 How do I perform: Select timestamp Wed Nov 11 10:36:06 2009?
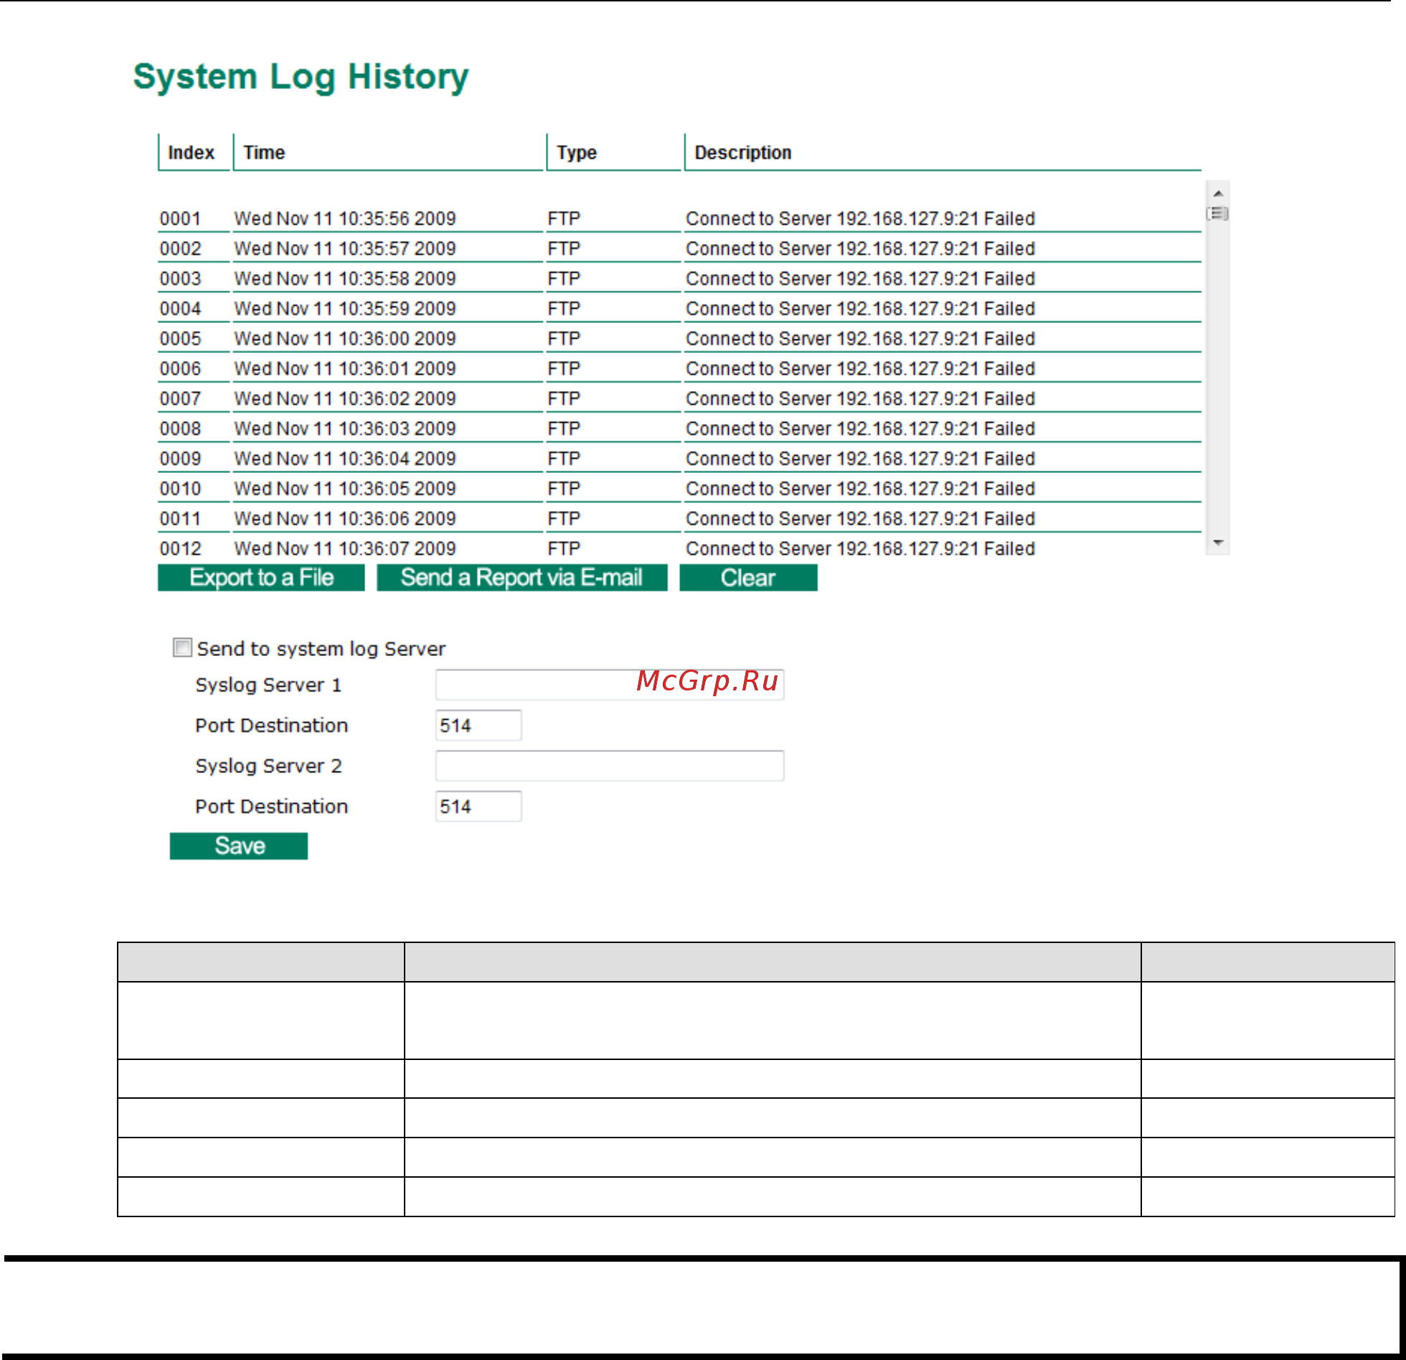345,519
